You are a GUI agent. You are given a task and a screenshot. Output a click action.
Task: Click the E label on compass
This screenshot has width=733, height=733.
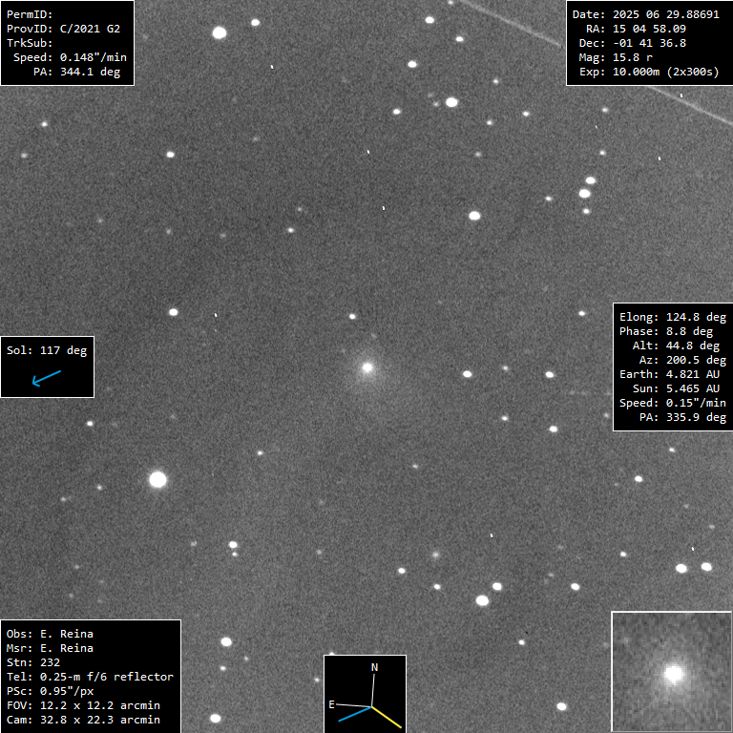click(331, 704)
